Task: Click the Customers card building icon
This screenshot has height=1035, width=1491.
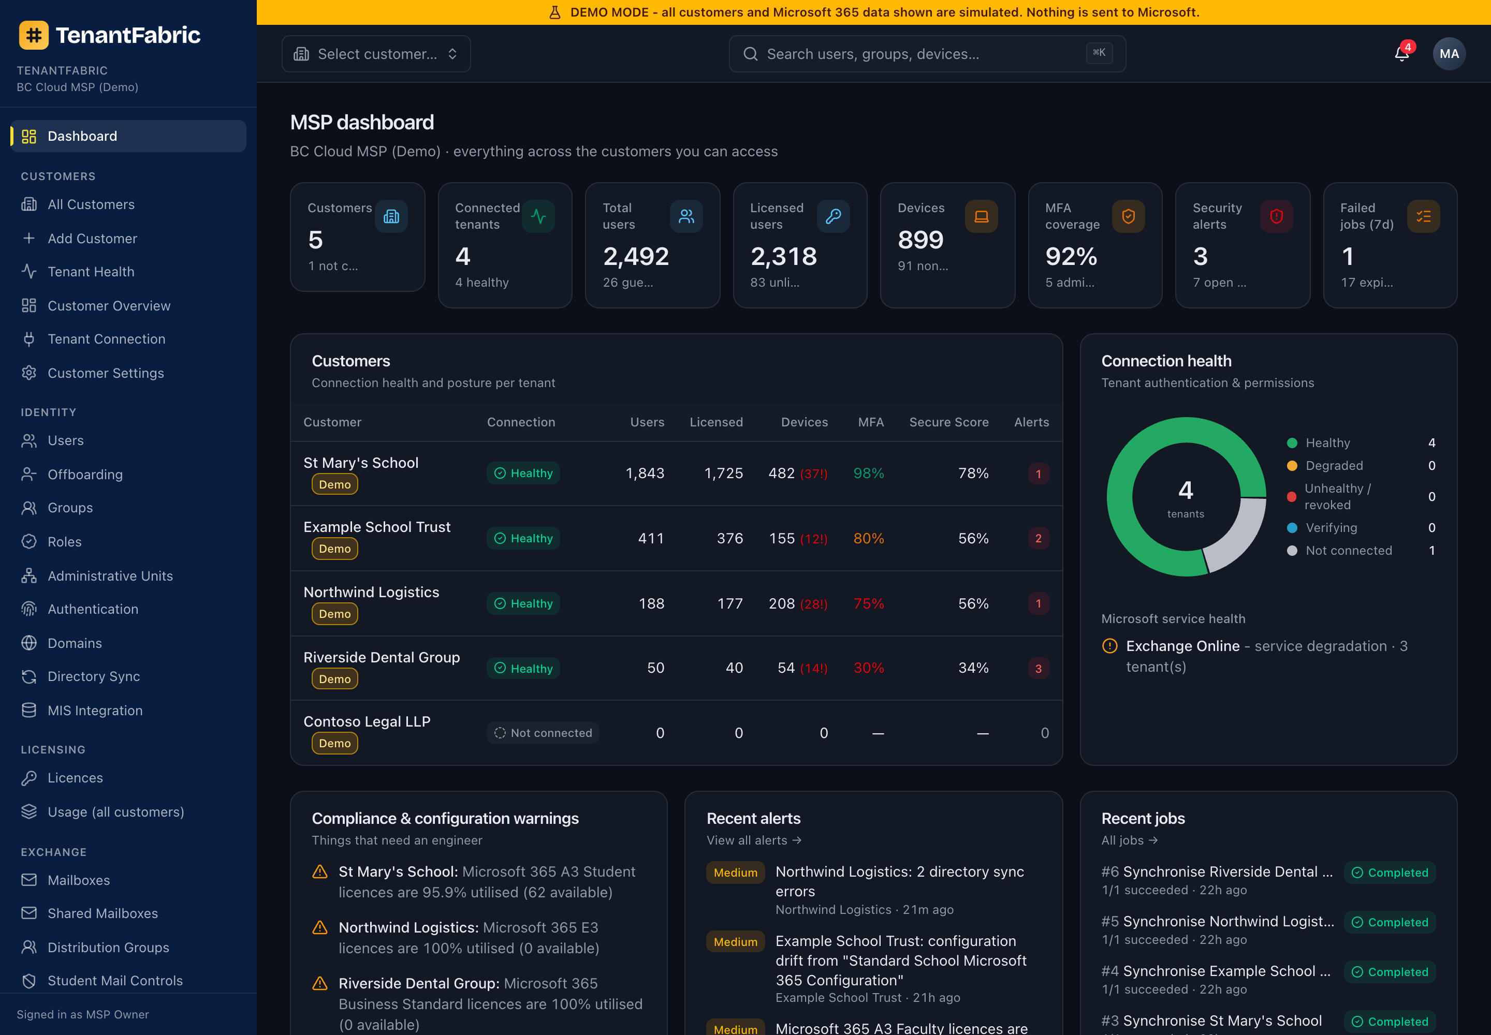Action: pos(391,217)
